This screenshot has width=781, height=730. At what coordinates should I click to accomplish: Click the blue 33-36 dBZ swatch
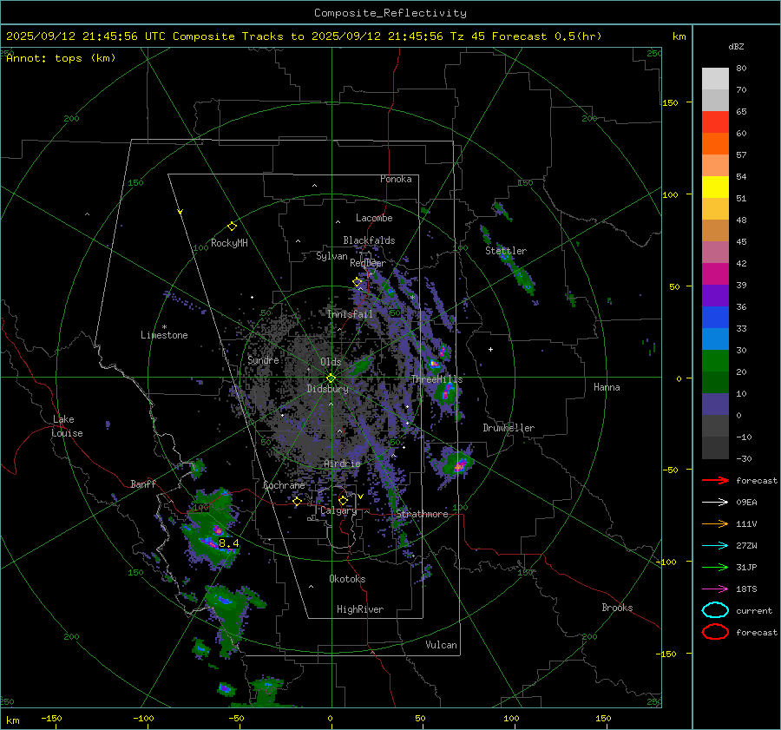715,318
